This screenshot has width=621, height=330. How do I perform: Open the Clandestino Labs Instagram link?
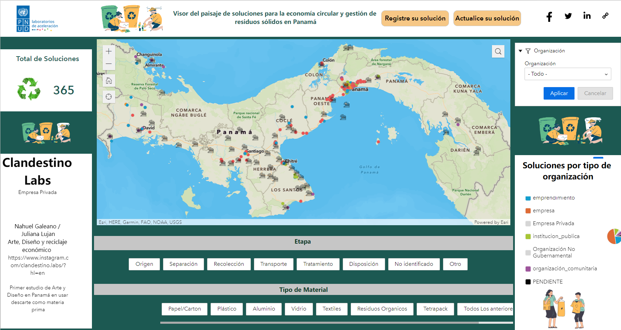(x=38, y=265)
